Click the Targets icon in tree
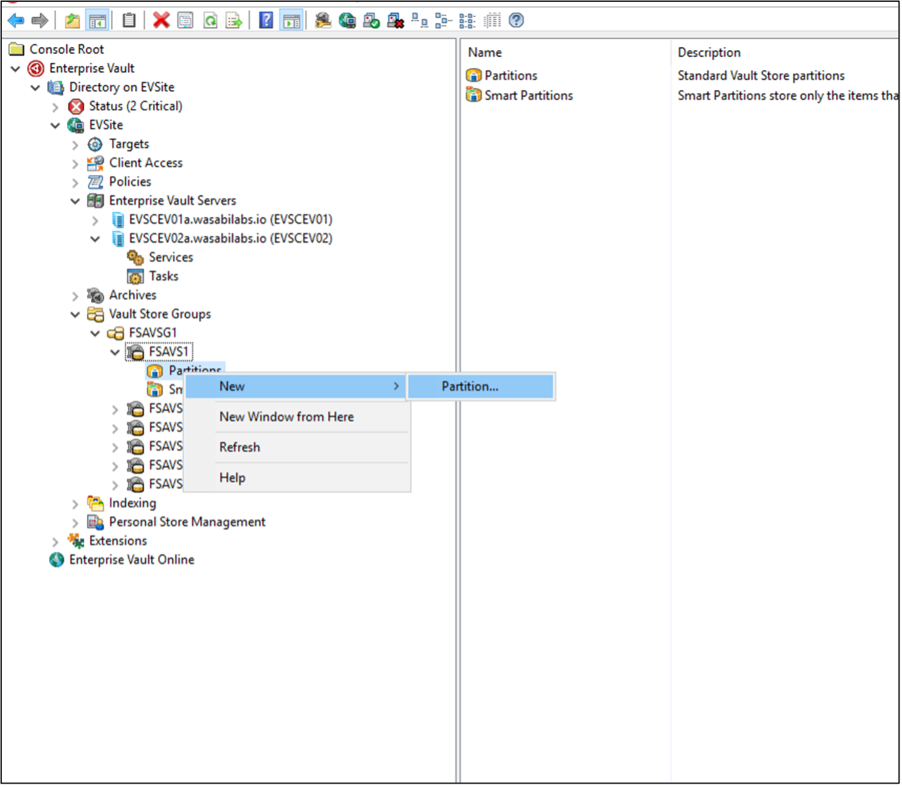The width and height of the screenshot is (902, 787). pyautogui.click(x=95, y=144)
